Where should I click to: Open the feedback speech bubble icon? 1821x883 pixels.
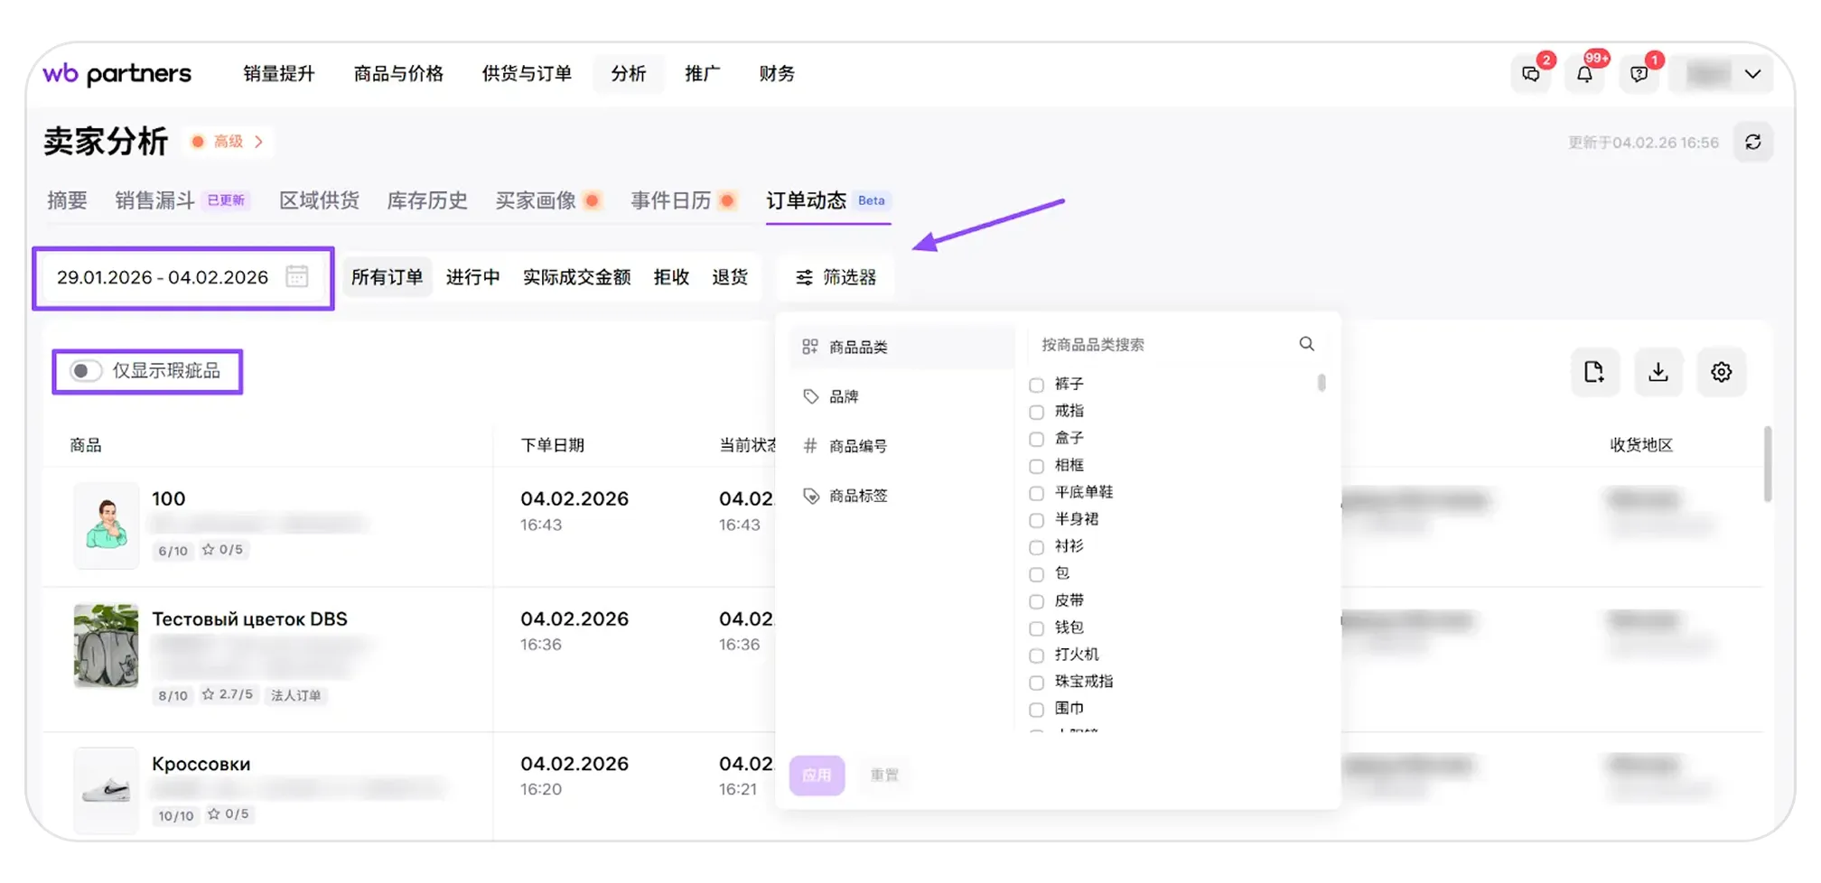(x=1639, y=74)
